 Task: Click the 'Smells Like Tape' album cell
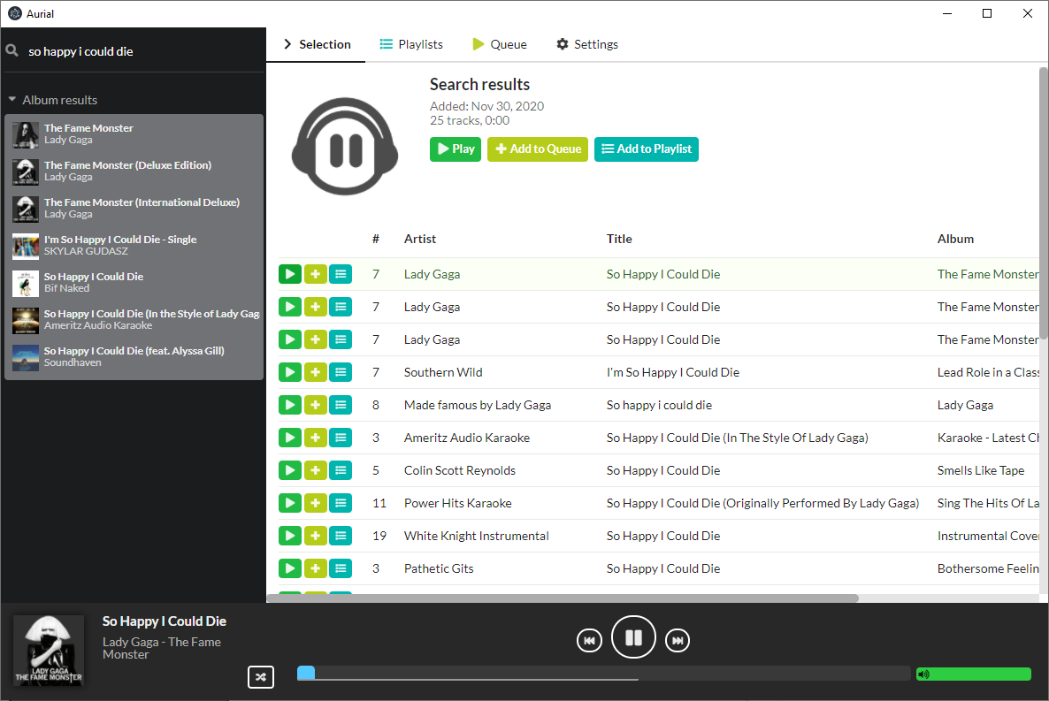click(x=981, y=471)
